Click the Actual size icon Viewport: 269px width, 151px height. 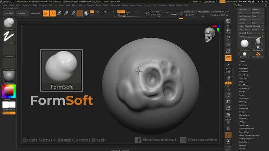point(228,44)
